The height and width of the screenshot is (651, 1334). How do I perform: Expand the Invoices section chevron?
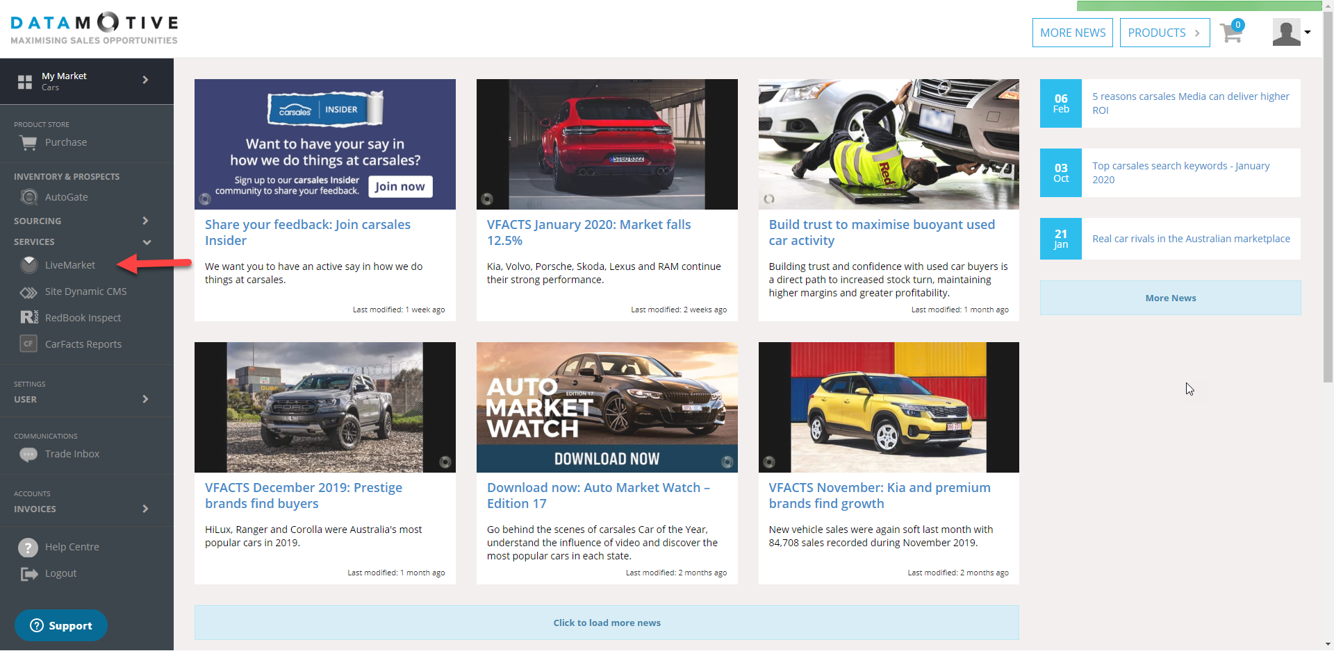pos(145,509)
